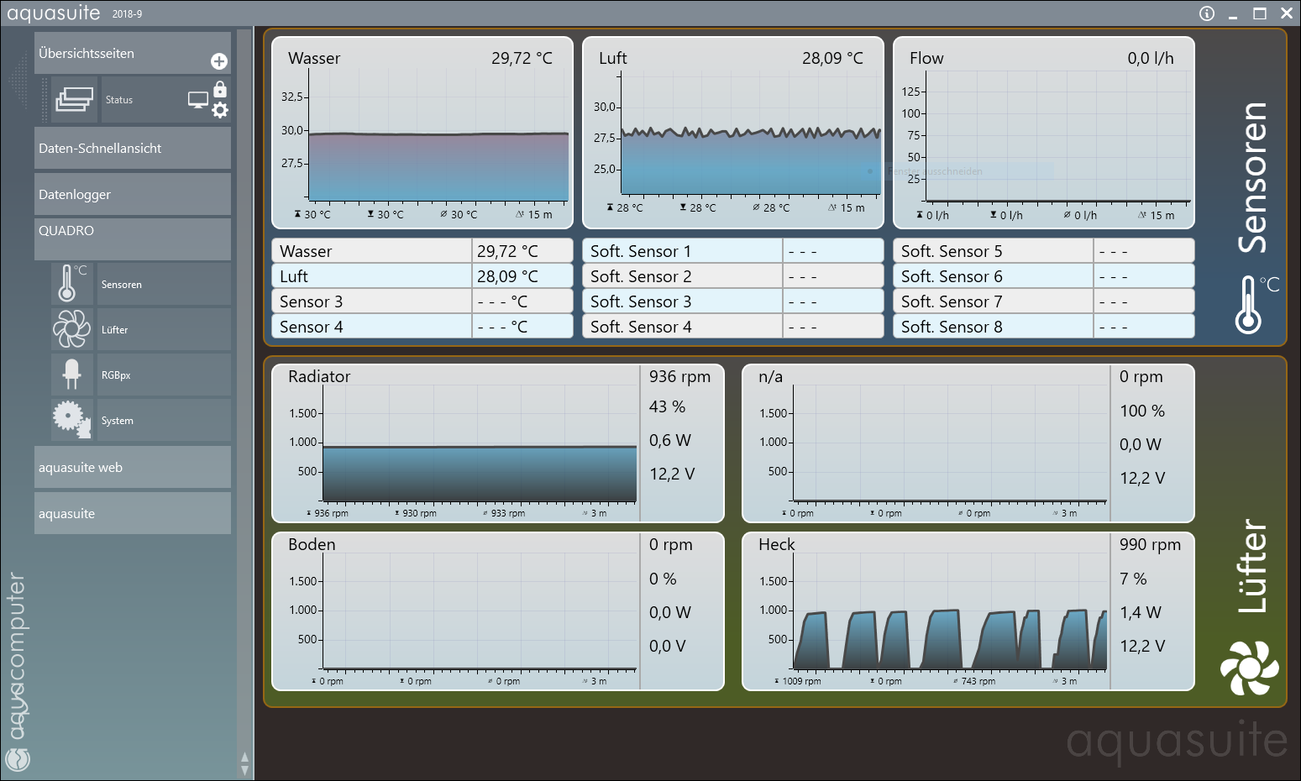Click the Radiator fan chart title
Image resolution: width=1301 pixels, height=781 pixels.
pyautogui.click(x=319, y=377)
